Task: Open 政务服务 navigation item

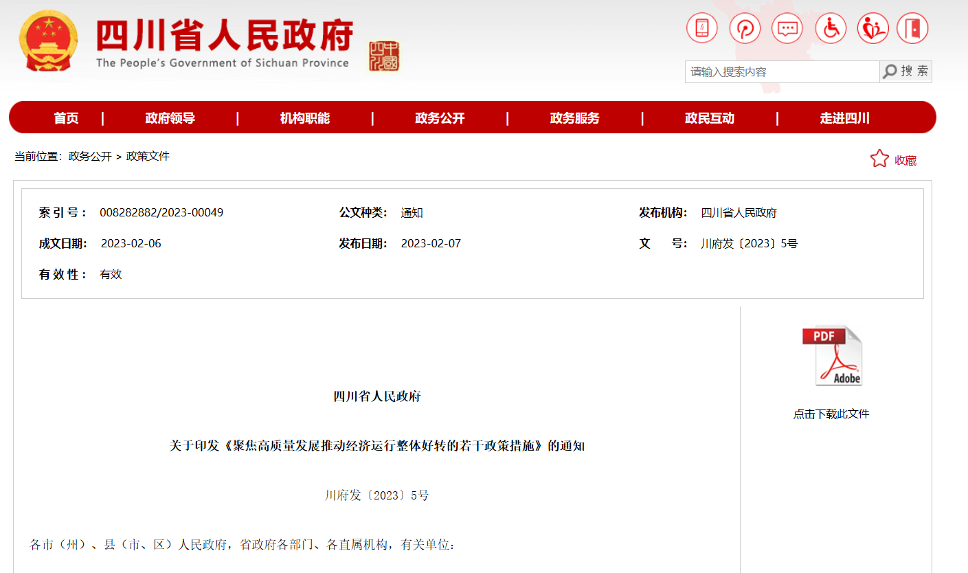Action: [574, 118]
